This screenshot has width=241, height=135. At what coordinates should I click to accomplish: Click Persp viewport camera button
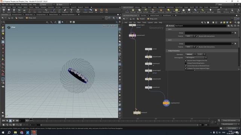[x=105, y=26]
